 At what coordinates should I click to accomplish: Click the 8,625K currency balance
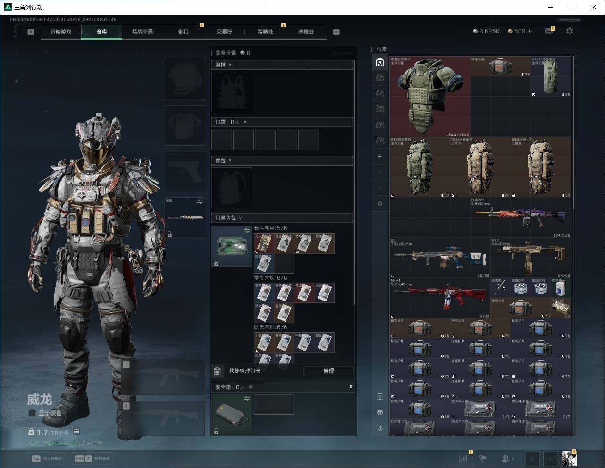(x=486, y=31)
